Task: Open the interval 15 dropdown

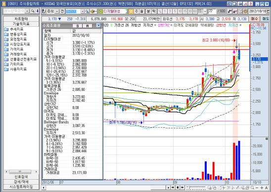Action: pos(205,11)
